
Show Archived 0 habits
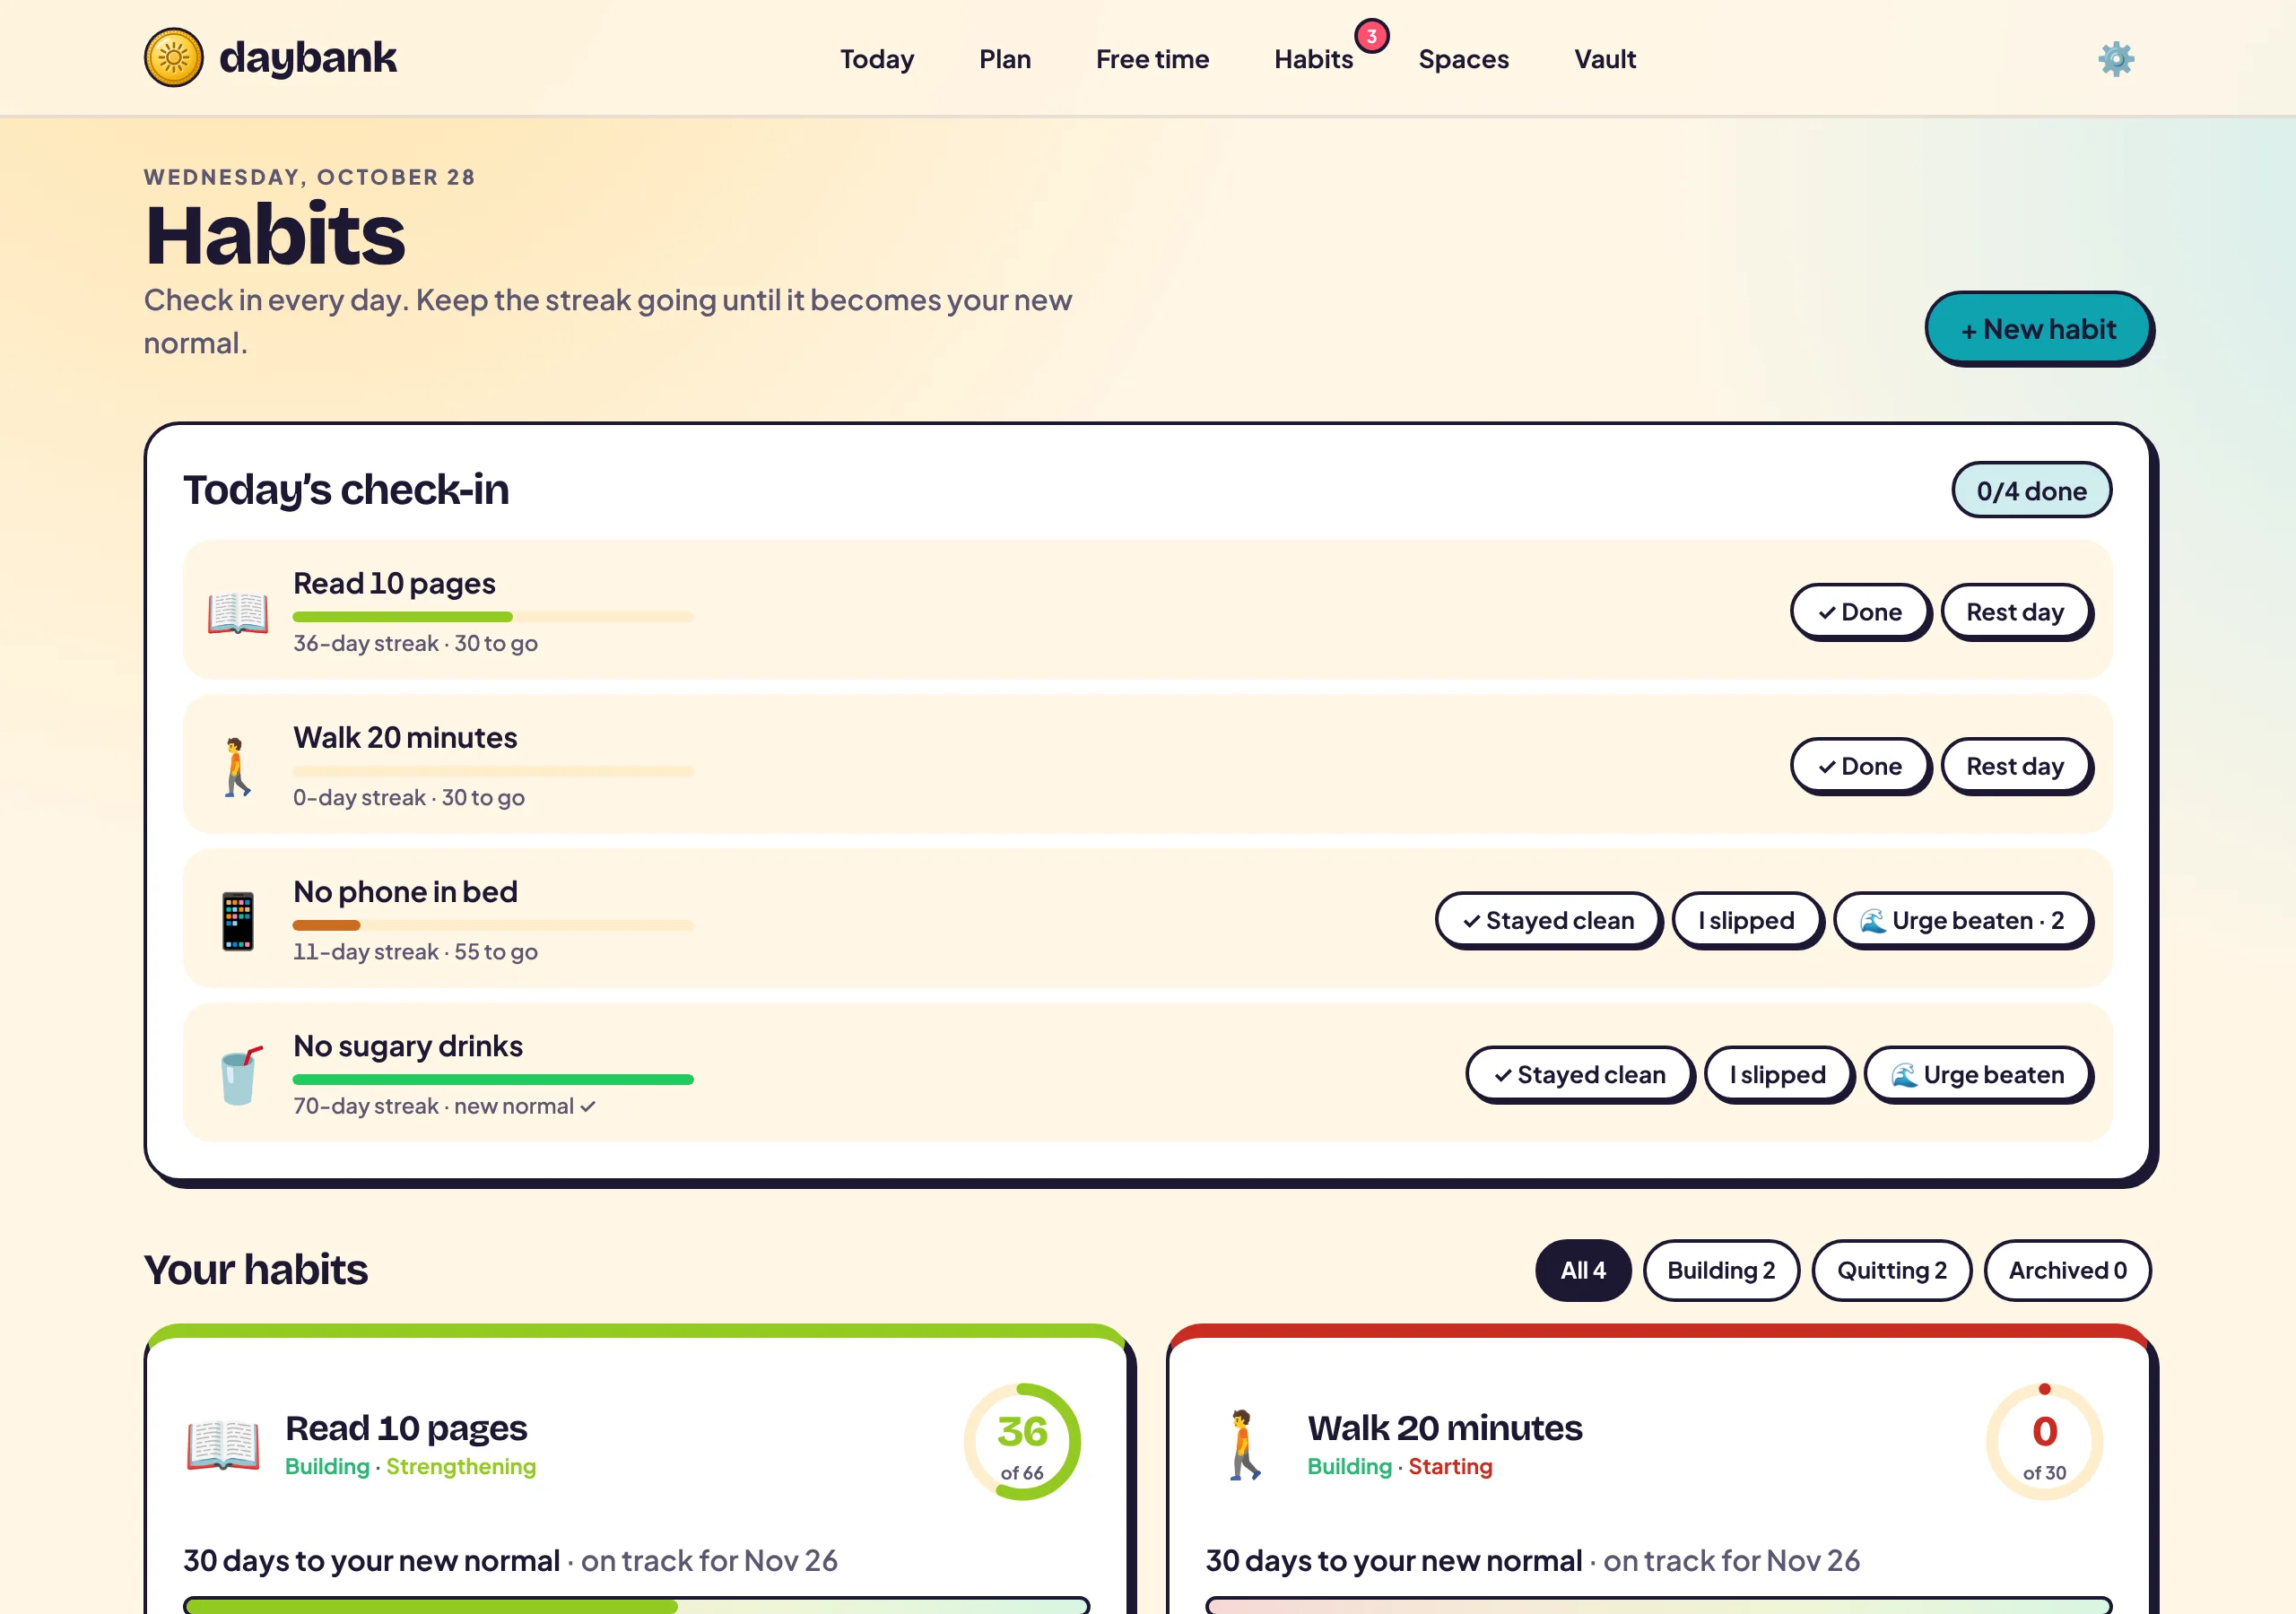pyautogui.click(x=2067, y=1270)
